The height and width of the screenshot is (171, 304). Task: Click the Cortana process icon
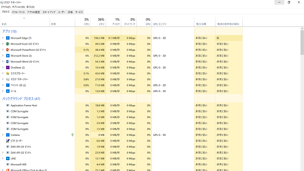(8, 135)
